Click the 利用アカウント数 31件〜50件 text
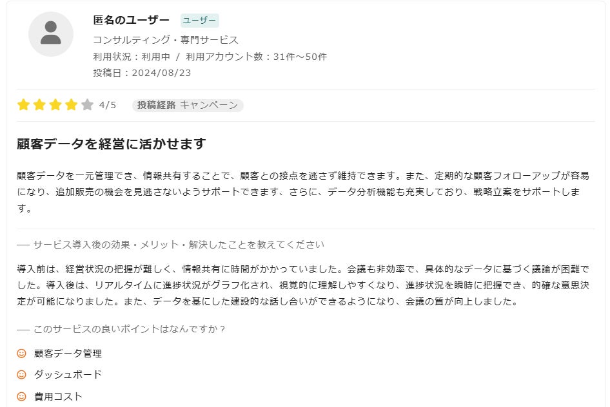Viewport: 610px width, 407px height. point(257,57)
